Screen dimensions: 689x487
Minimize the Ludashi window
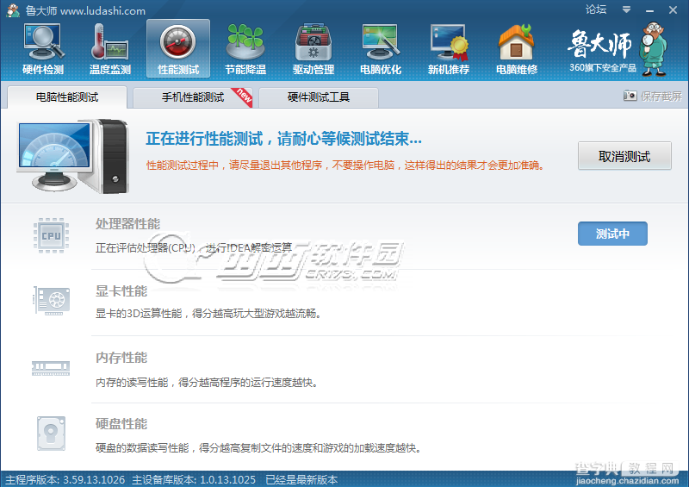point(650,9)
